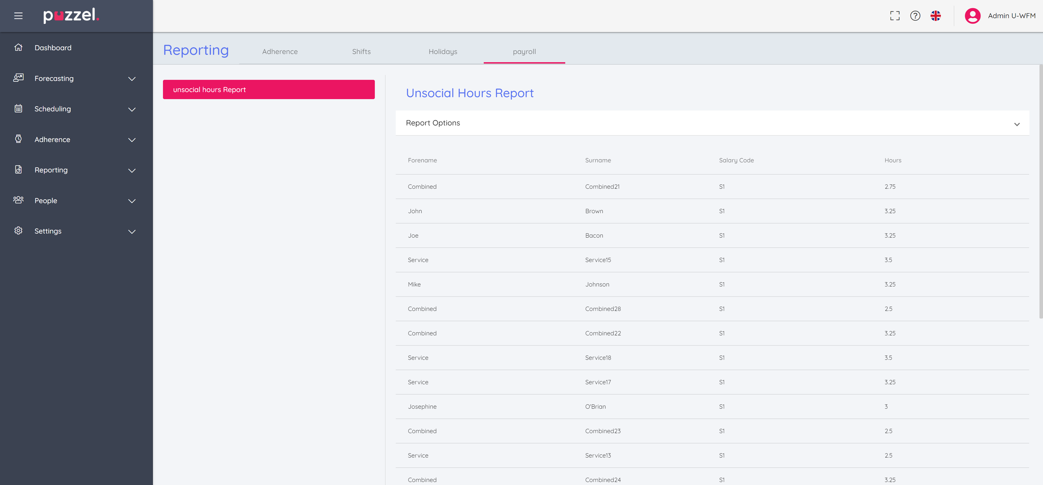Expand the Report Options panel
Viewport: 1043px width, 485px height.
[x=1016, y=124]
